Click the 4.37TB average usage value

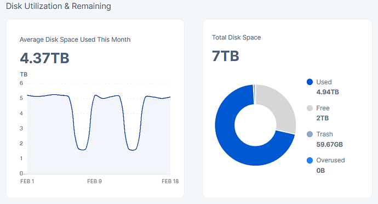pos(44,58)
